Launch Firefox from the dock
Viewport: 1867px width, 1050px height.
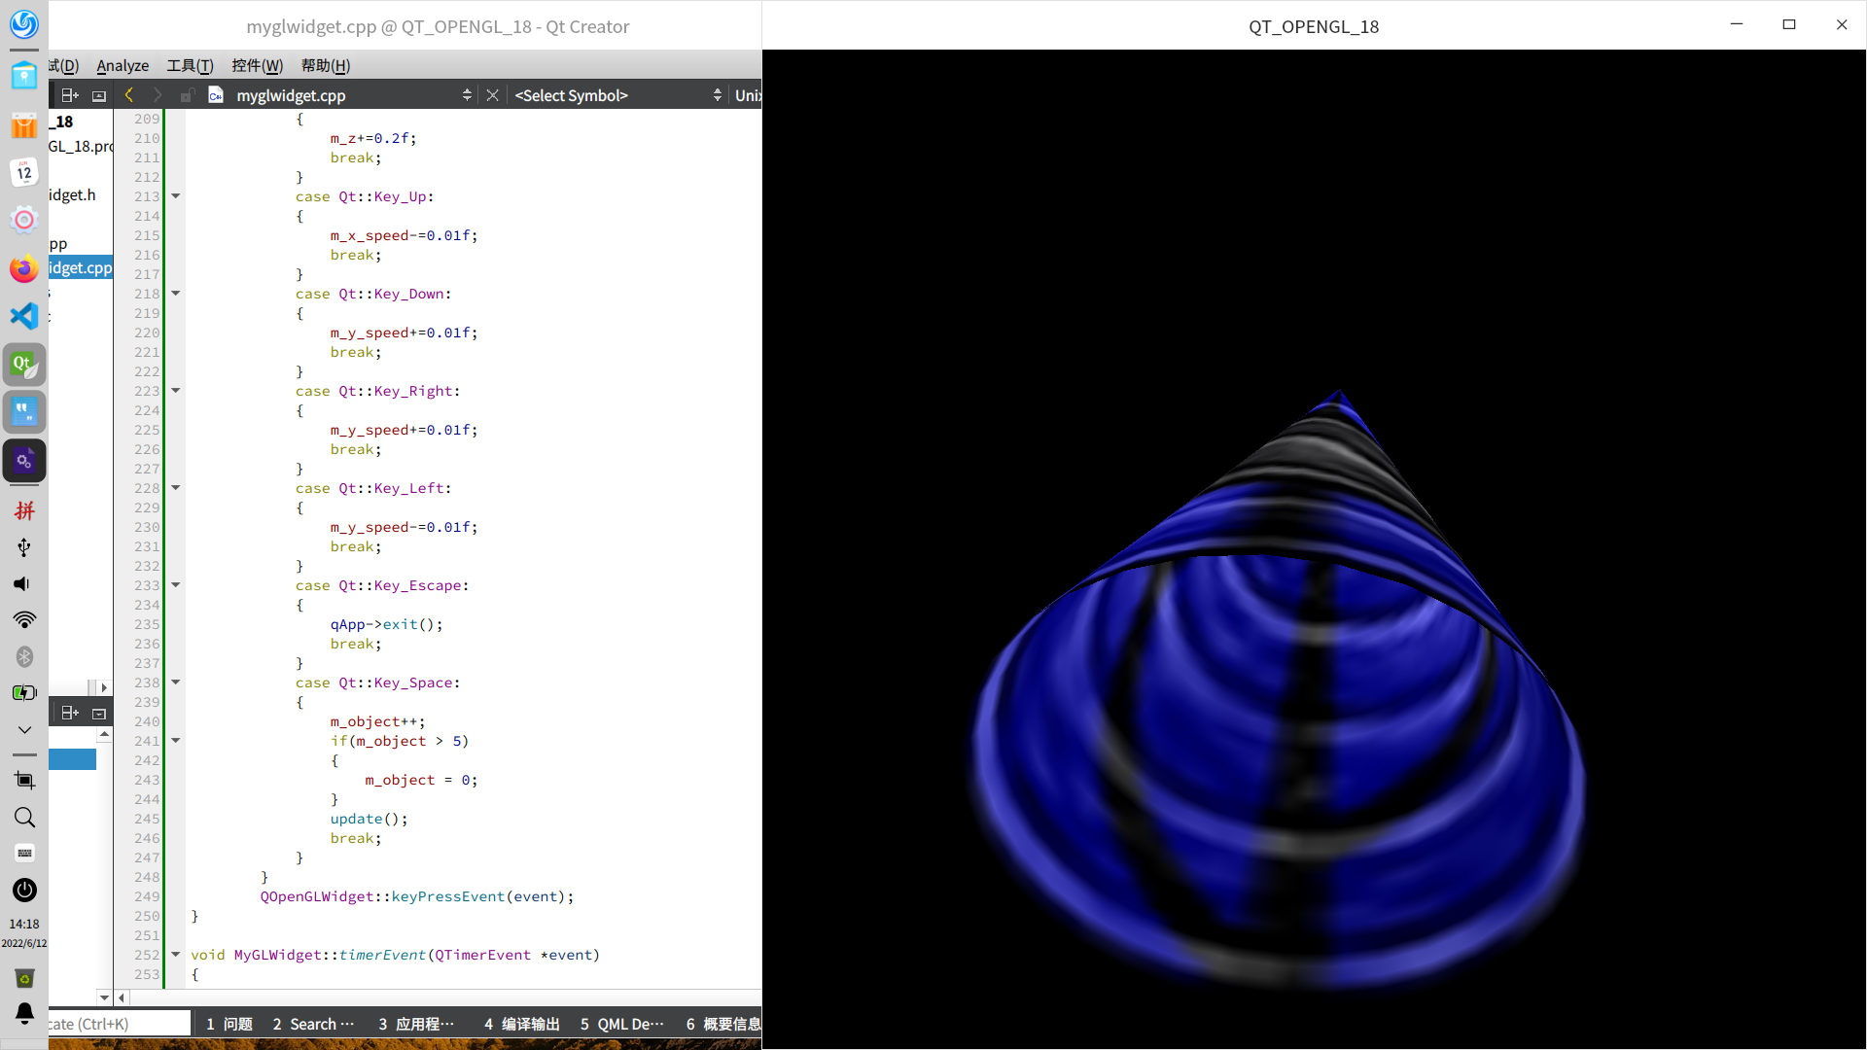point(24,268)
